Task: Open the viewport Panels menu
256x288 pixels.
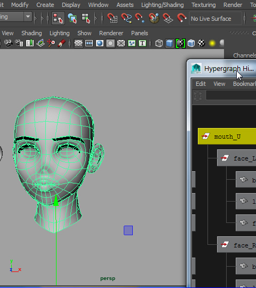Action: (139, 33)
